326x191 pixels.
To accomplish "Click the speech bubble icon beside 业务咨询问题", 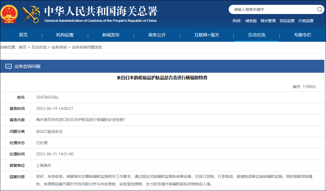I will point(9,66).
